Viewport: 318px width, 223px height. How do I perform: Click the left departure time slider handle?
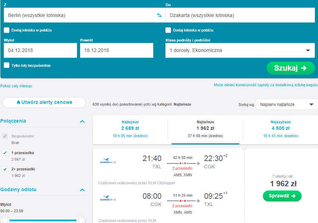(5, 220)
